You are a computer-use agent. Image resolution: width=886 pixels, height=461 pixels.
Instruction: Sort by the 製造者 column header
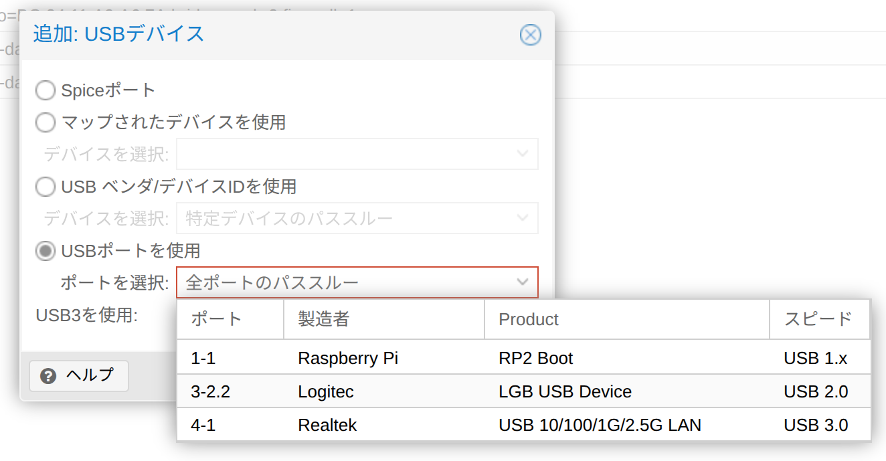(383, 319)
